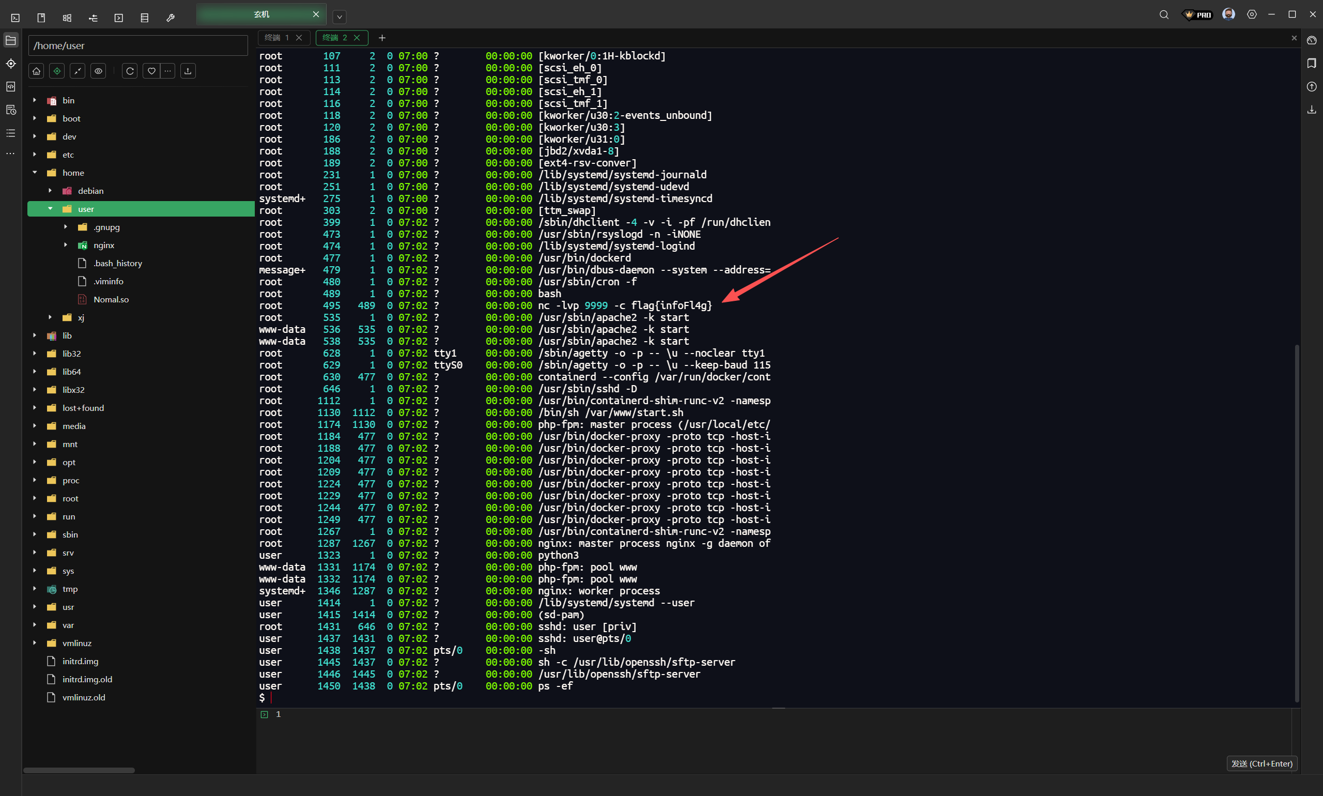Switch to terminal tab 终端 1
Viewport: 1323px width, 796px height.
coord(276,38)
